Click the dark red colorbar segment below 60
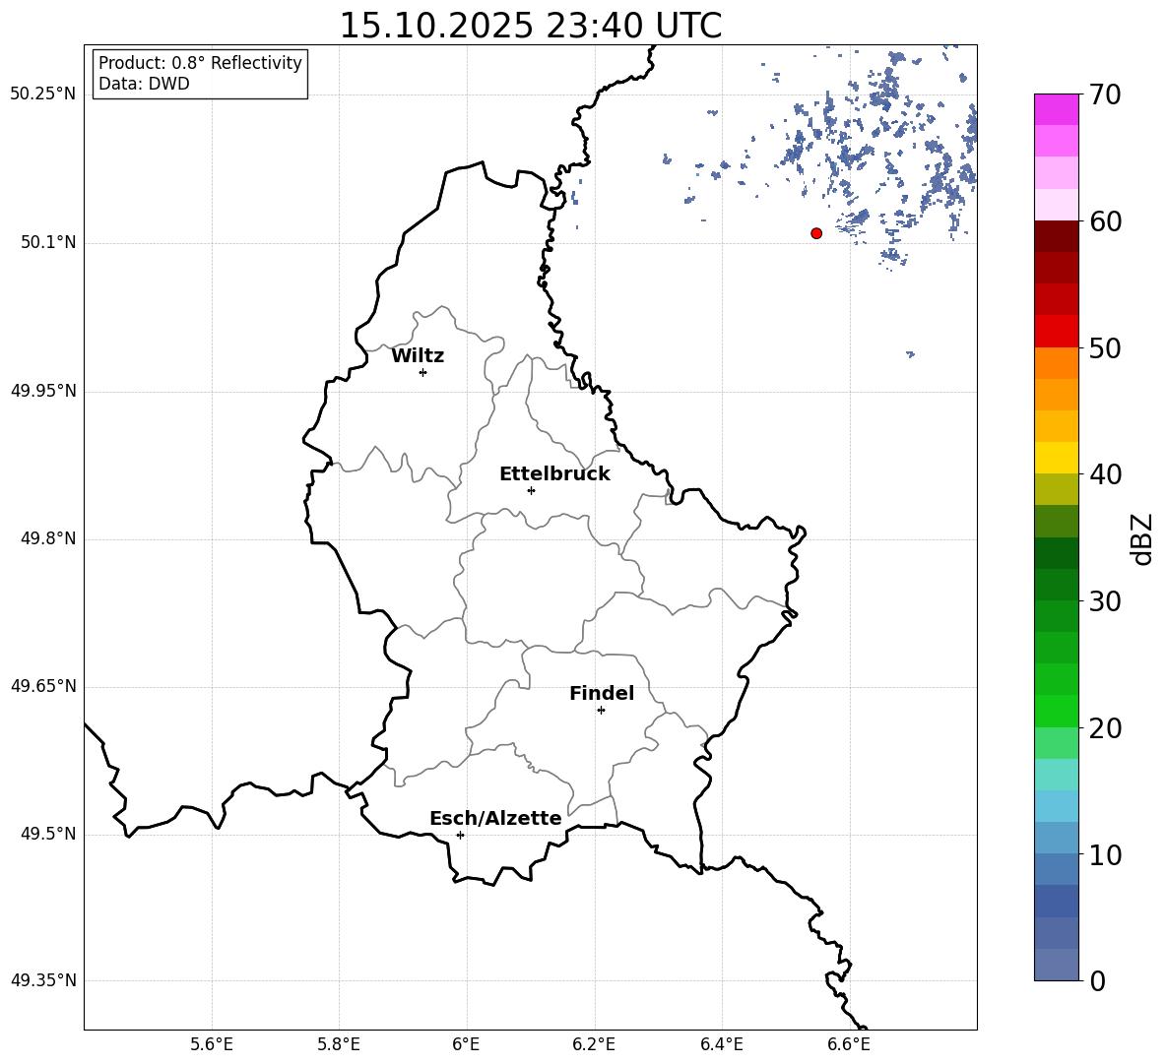The image size is (1166, 1064). (x=1056, y=237)
